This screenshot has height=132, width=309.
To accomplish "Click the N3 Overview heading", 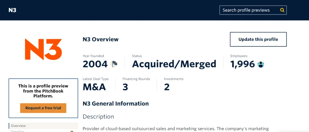I will [100, 39].
